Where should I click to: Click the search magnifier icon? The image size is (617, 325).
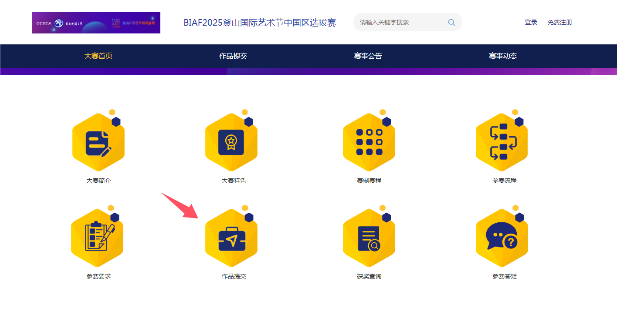[451, 22]
